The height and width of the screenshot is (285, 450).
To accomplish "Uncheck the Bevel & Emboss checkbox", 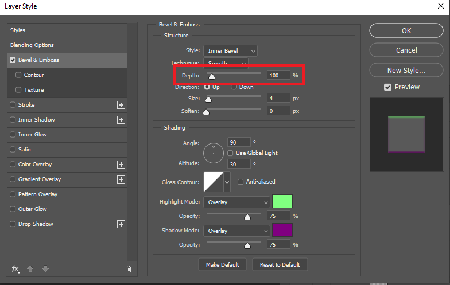I will click(x=13, y=60).
